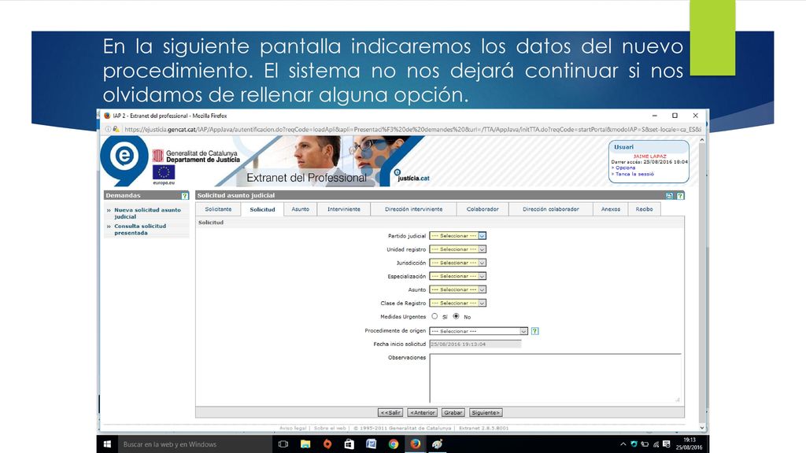Switch to the Solicitud tab
806x453 pixels.
(262, 209)
